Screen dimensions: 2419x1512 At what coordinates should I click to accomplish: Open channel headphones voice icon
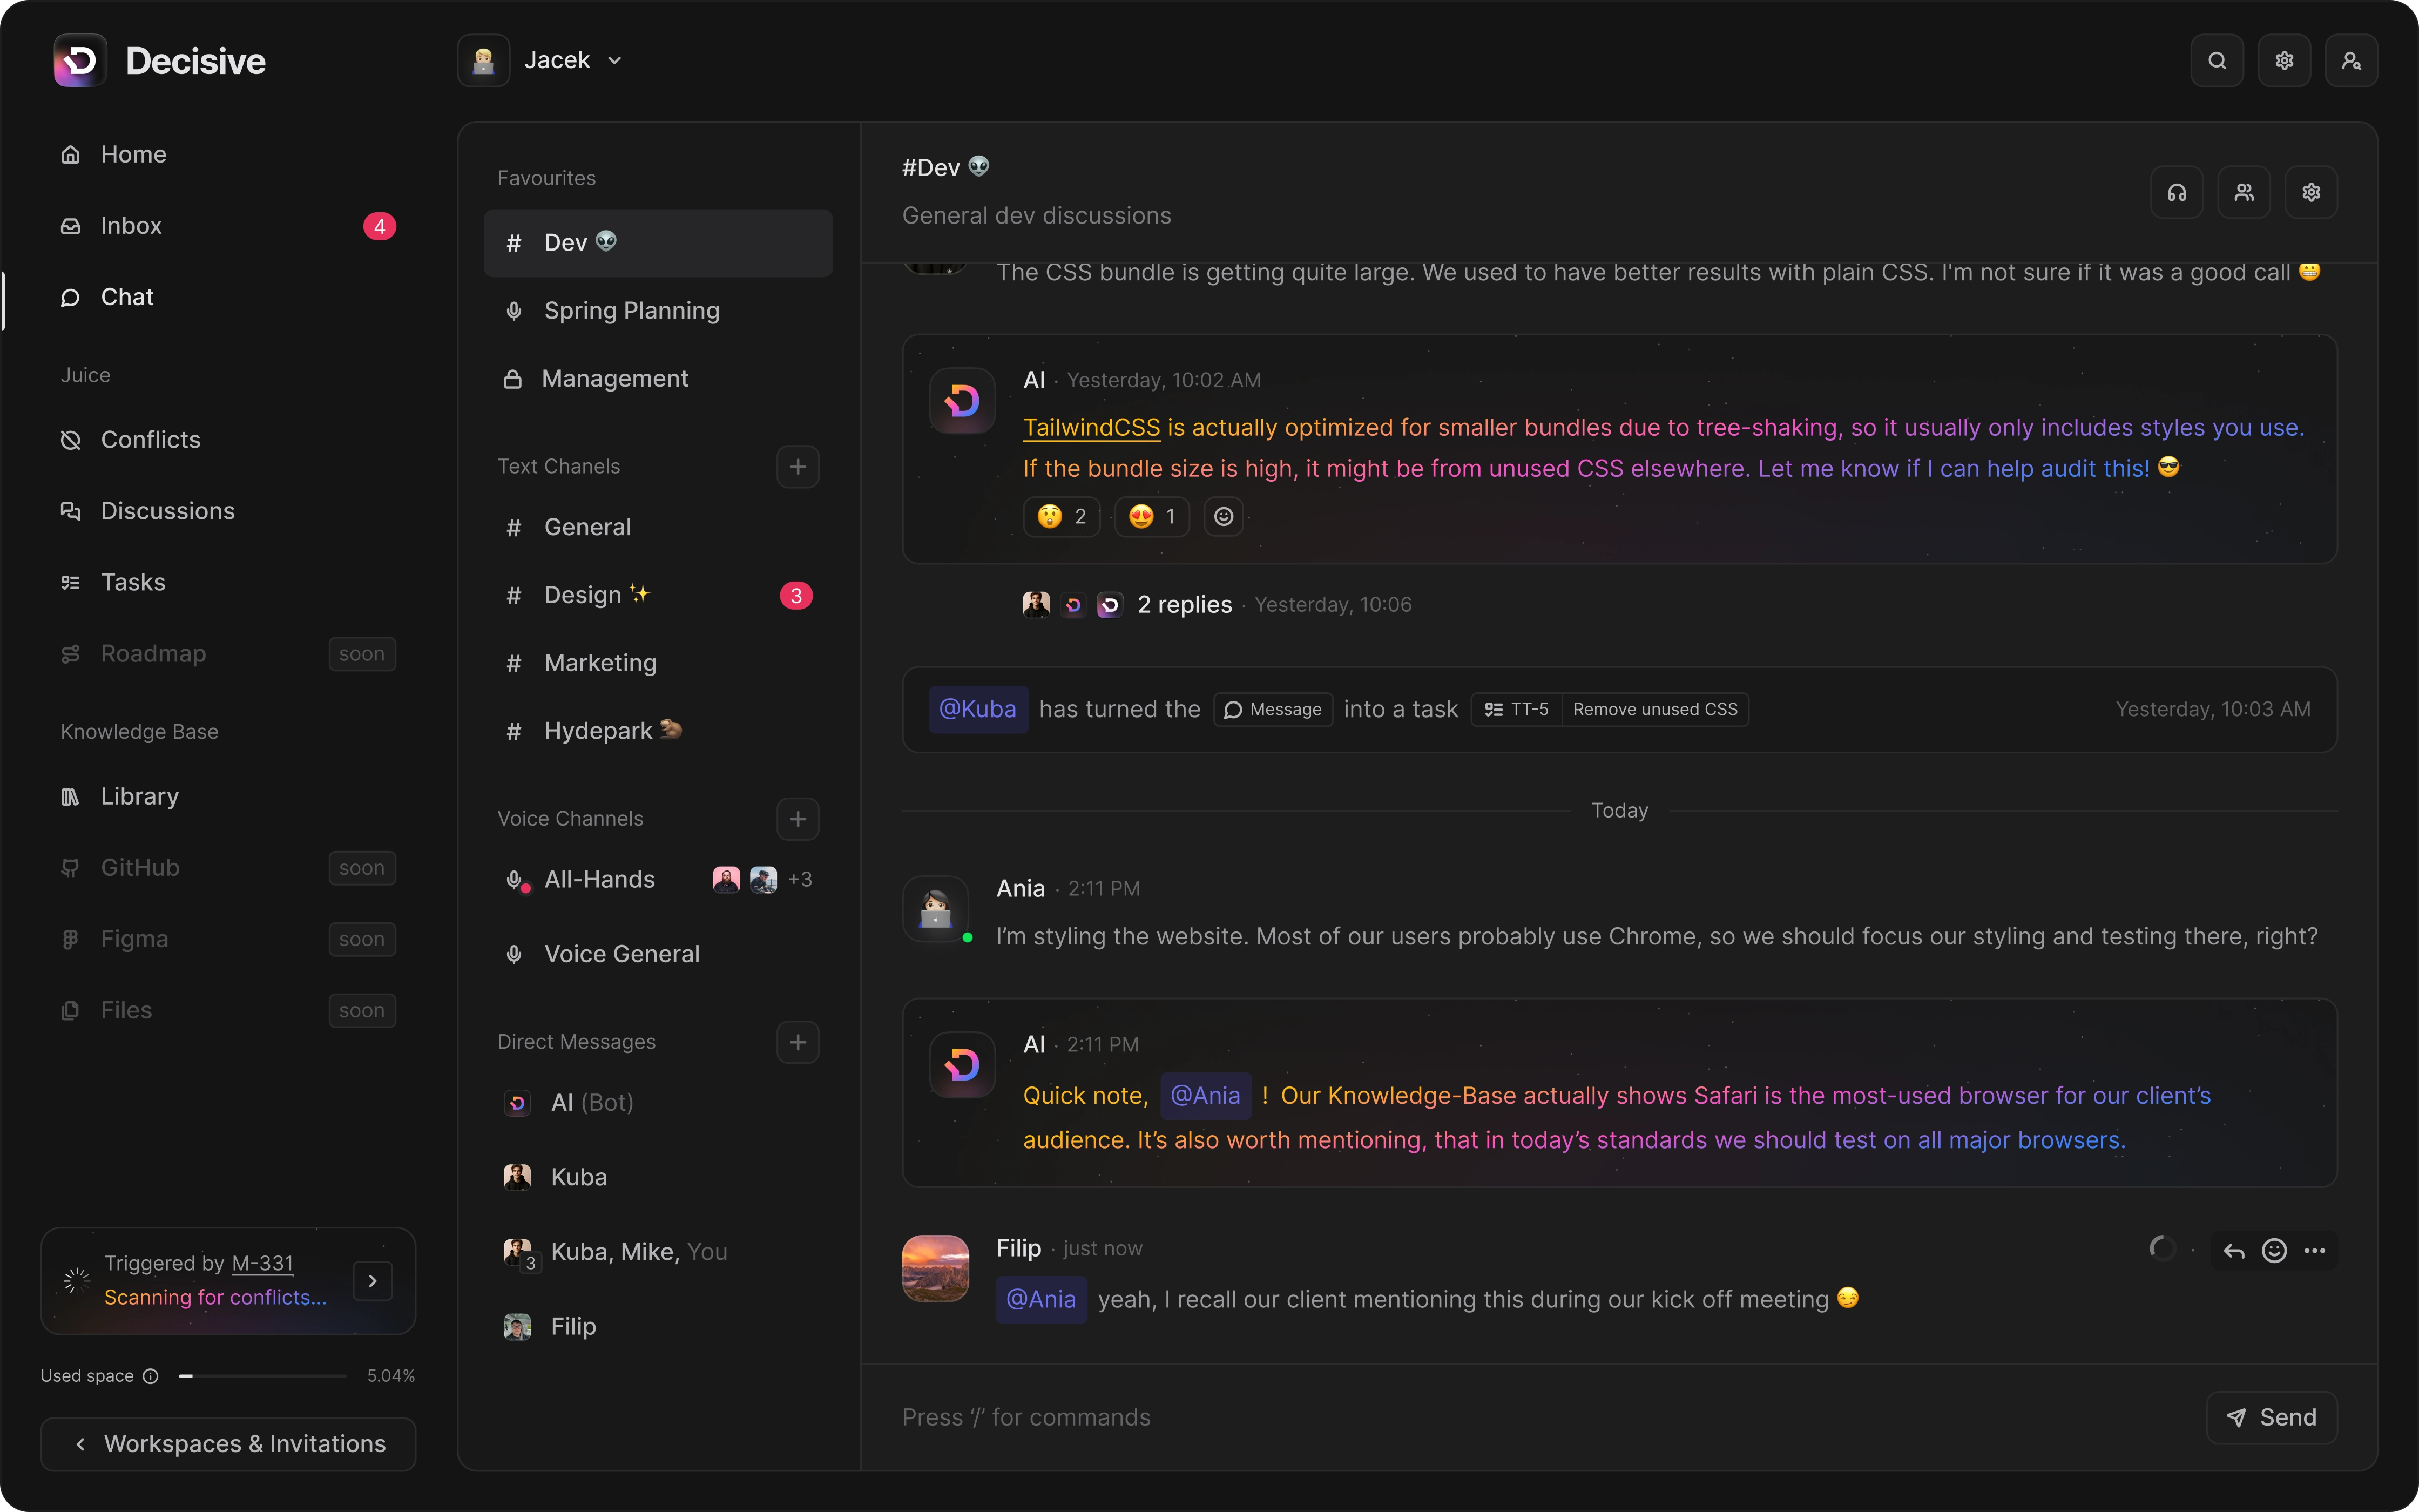[x=2176, y=192]
